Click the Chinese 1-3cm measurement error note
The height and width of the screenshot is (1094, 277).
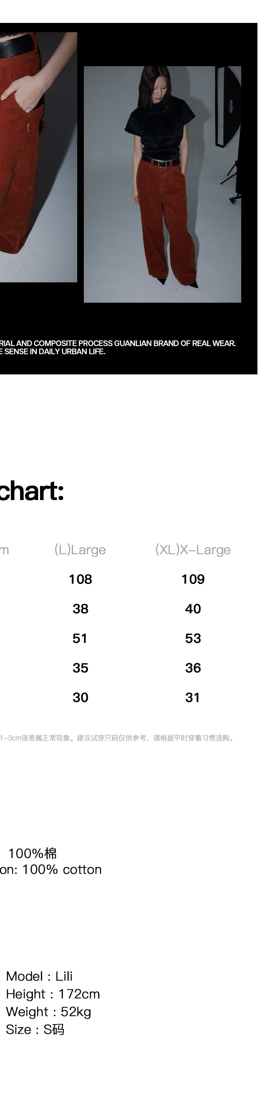tap(117, 738)
